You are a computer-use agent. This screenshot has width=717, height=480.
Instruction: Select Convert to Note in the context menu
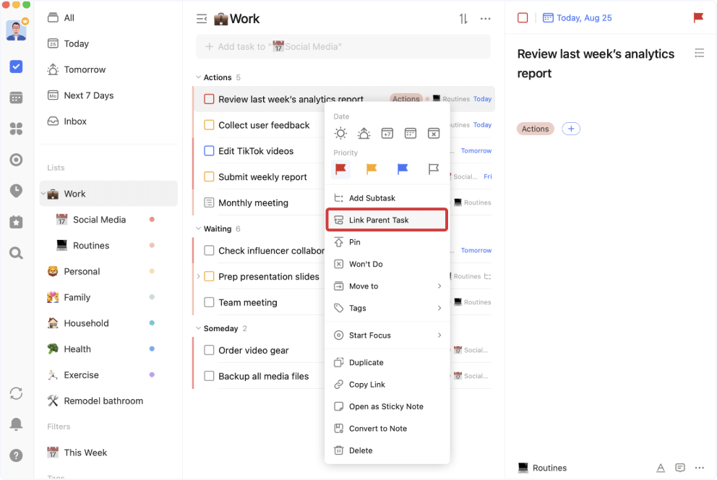[387, 428]
